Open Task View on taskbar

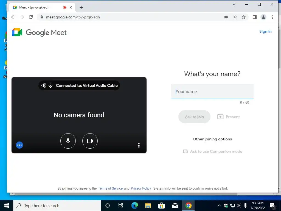pos(121,206)
